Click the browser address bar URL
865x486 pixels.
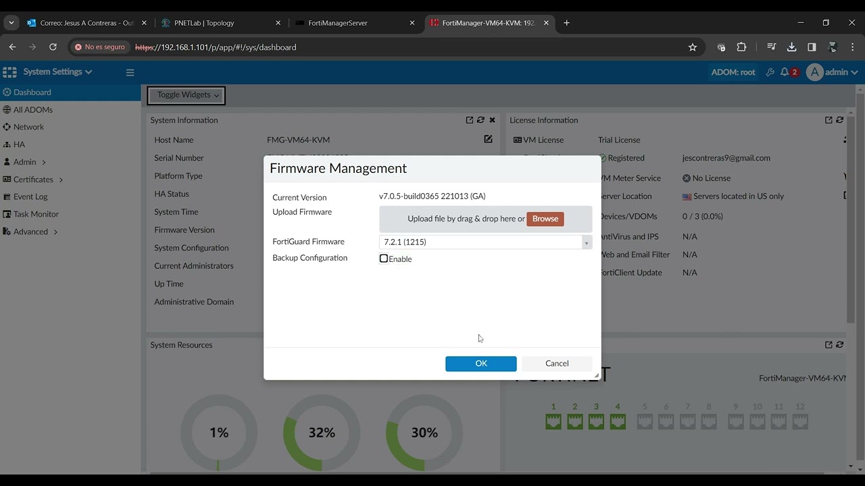pyautogui.click(x=216, y=47)
